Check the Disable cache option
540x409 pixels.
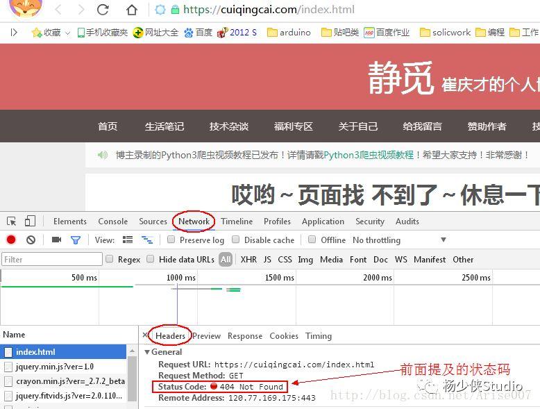tap(235, 240)
